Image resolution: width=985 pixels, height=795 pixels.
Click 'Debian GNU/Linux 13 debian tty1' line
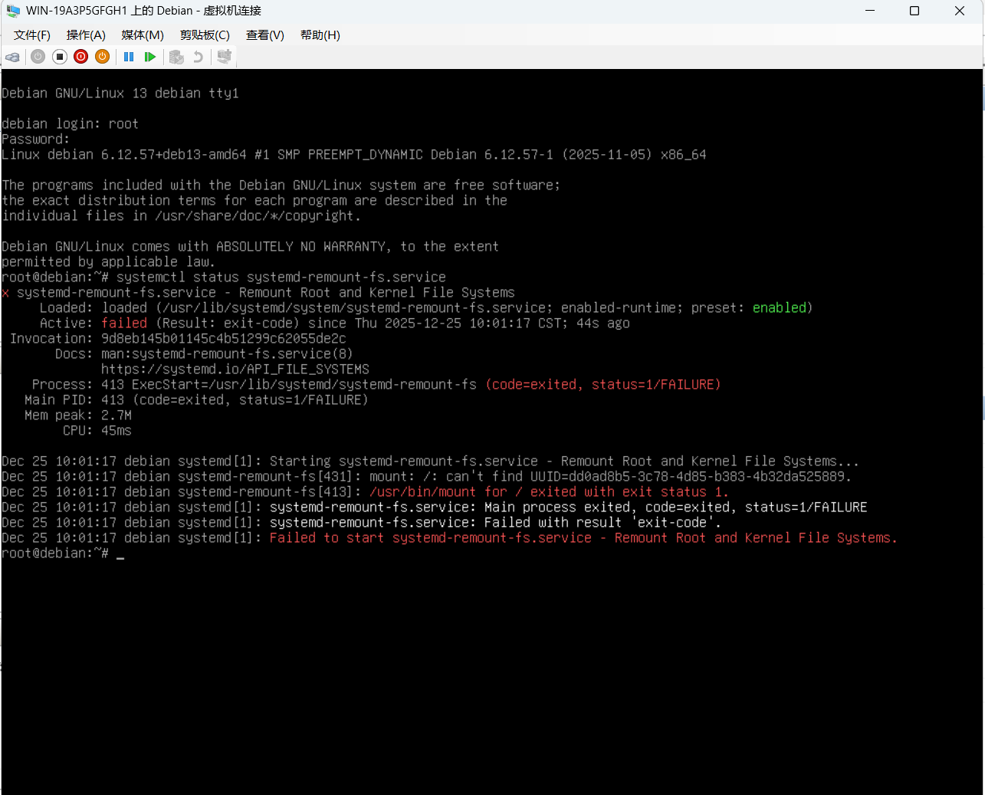(120, 94)
